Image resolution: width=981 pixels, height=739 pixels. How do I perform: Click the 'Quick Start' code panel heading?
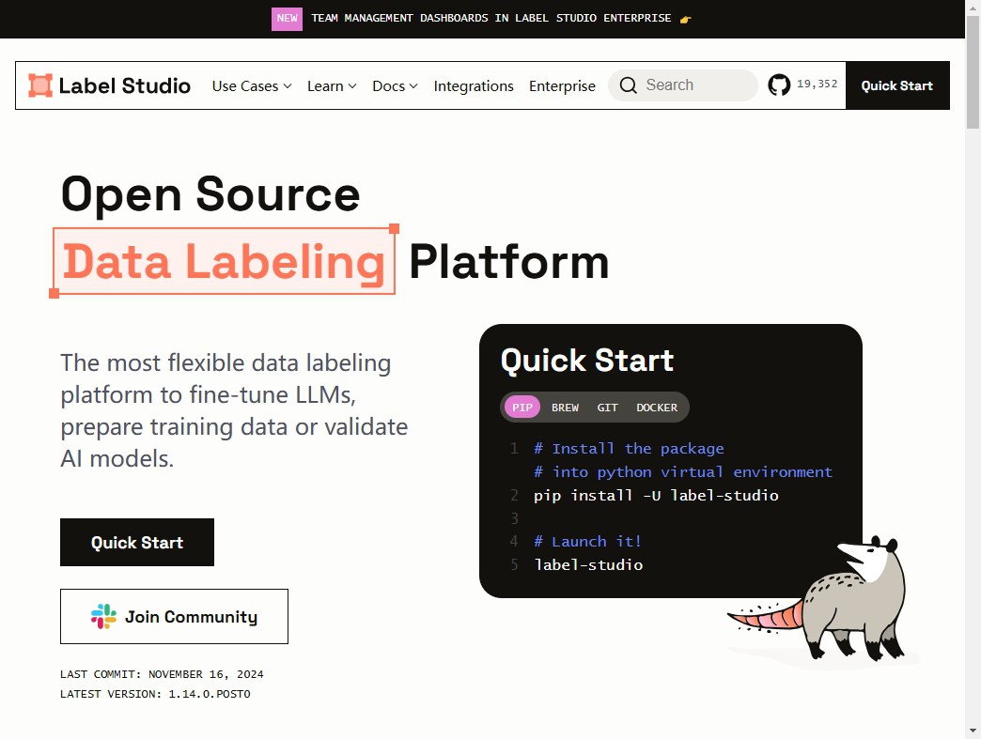pos(587,361)
